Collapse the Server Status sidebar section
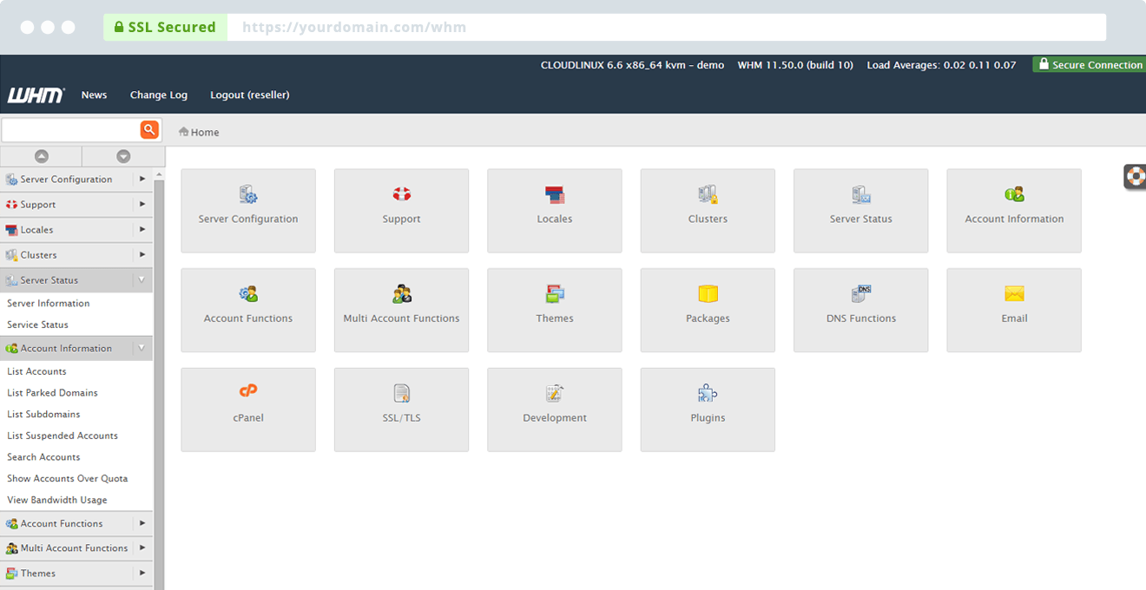The width and height of the screenshot is (1146, 590). [x=142, y=279]
